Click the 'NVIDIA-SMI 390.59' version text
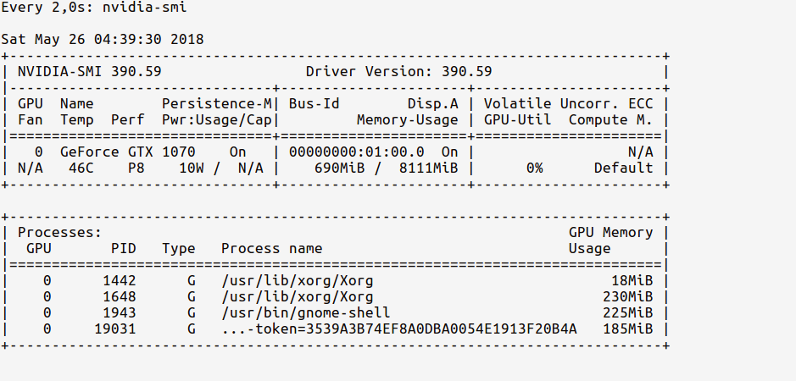The image size is (796, 381). coord(90,71)
